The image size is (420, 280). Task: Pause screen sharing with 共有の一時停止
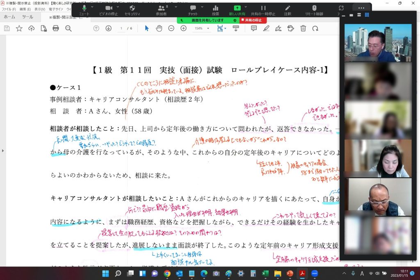(x=263, y=8)
